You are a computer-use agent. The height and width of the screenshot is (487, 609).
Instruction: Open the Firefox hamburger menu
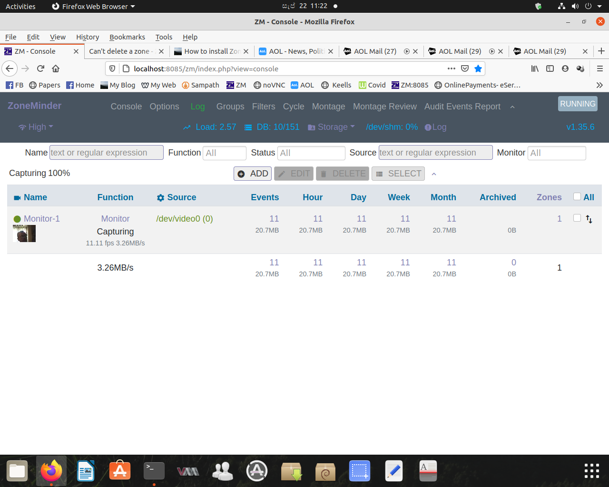pyautogui.click(x=600, y=68)
